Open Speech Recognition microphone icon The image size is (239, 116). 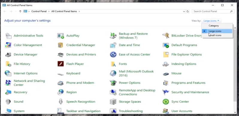pos(61,102)
